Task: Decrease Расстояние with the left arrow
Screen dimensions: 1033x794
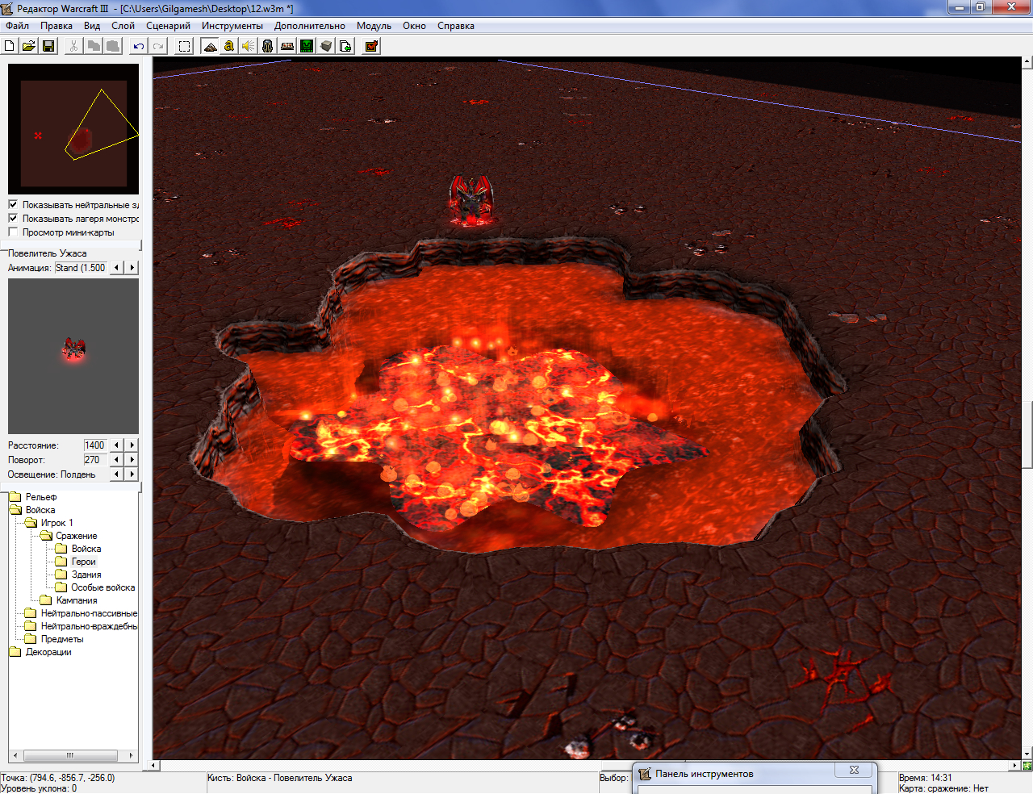Action: (x=117, y=445)
